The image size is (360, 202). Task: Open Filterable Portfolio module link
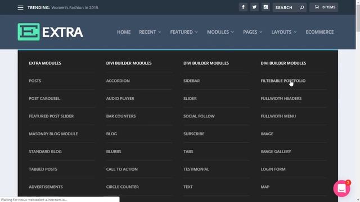click(283, 81)
